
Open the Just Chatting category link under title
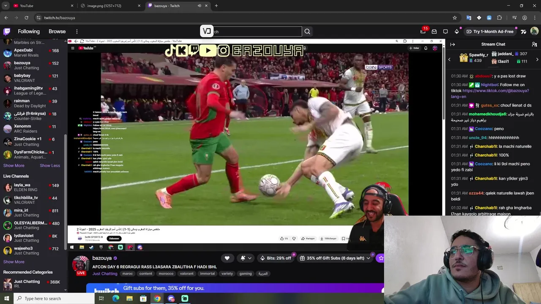pos(105,274)
